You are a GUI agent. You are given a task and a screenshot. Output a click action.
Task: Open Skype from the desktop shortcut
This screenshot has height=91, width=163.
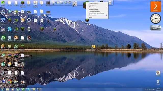10,29
